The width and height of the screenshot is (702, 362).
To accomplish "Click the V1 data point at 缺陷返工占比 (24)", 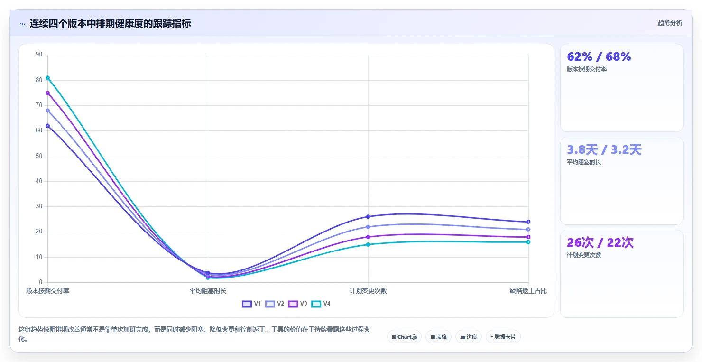I will [528, 222].
